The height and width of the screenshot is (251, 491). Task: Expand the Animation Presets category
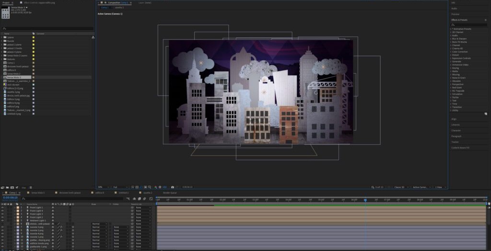[x=451, y=29]
